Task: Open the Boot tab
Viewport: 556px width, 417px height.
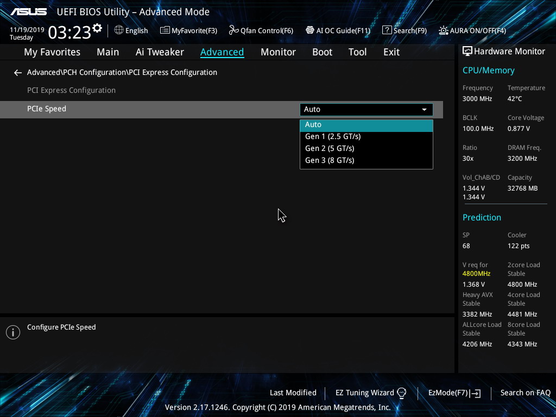Action: pyautogui.click(x=322, y=52)
